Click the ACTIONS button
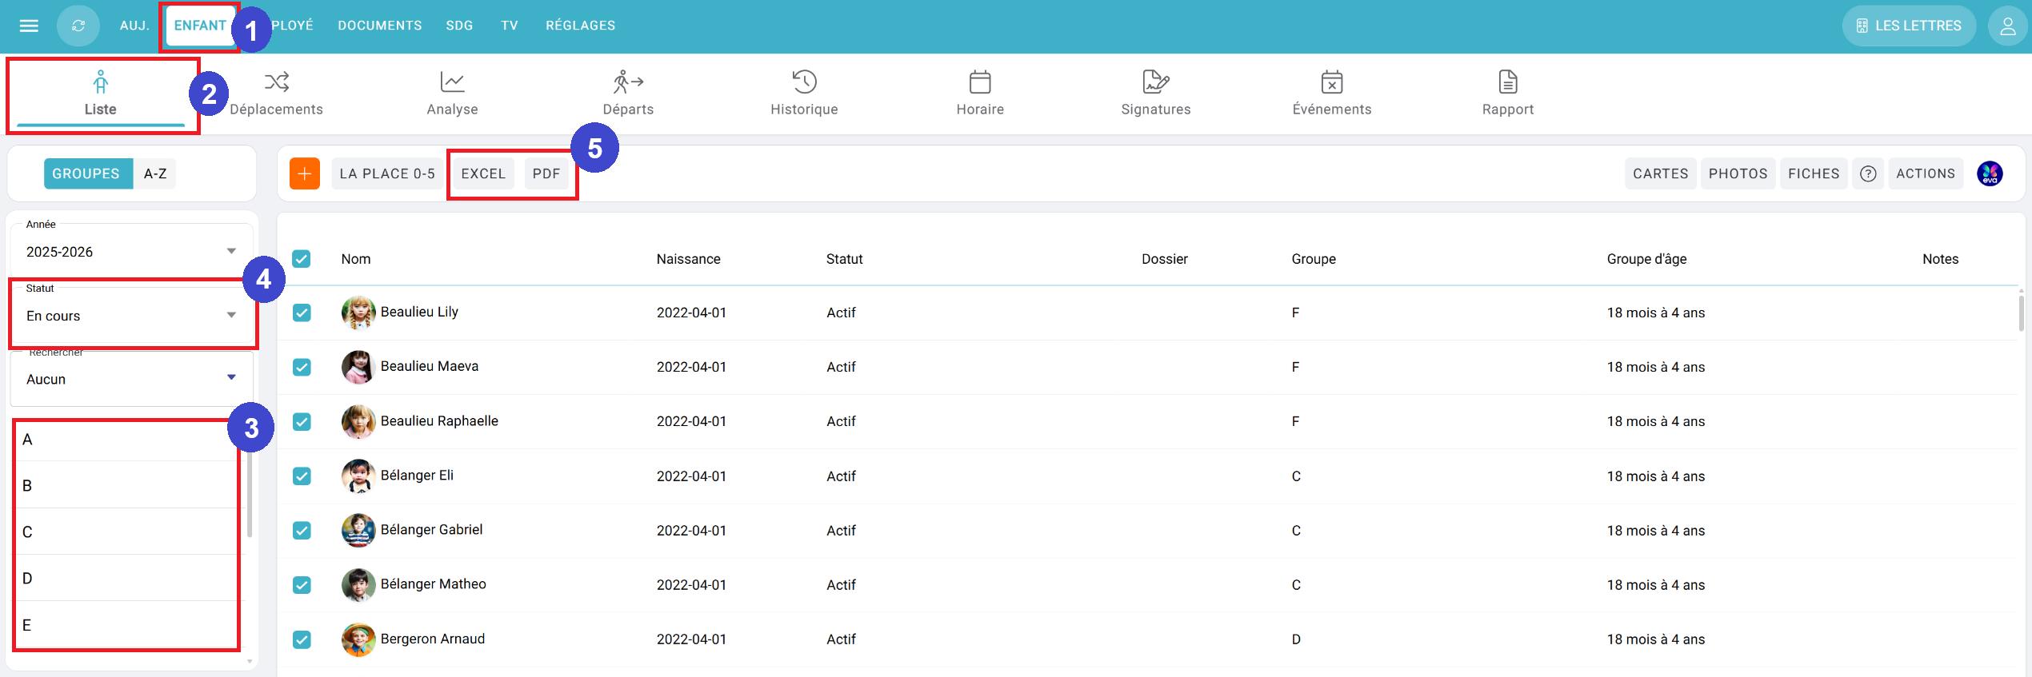Screen dimensions: 2032x677 point(1925,173)
